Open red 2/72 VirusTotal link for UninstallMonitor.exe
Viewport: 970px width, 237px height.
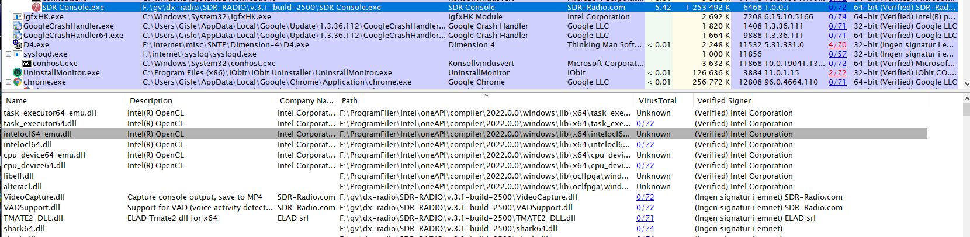[837, 73]
